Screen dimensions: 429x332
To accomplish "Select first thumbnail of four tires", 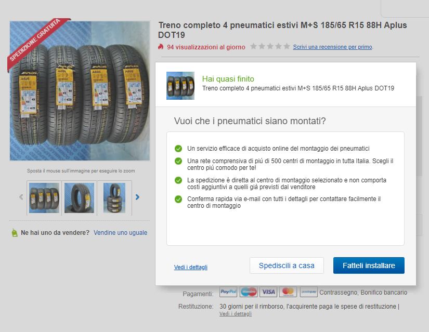I will click(44, 198).
